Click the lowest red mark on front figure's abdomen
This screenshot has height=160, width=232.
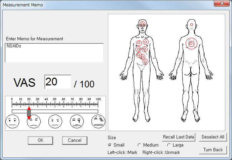coord(146,62)
